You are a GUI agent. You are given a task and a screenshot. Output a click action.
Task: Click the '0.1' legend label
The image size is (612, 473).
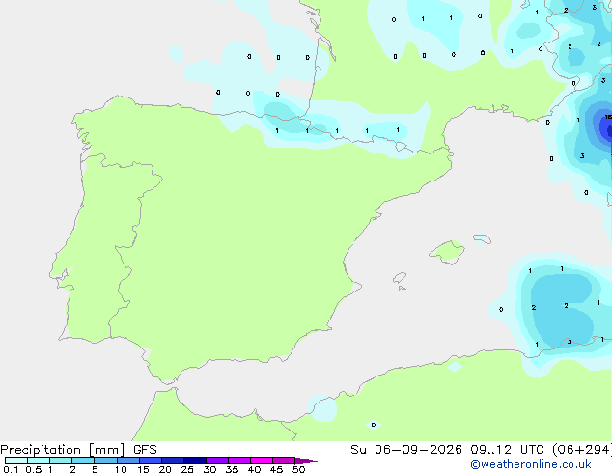pos(11,469)
